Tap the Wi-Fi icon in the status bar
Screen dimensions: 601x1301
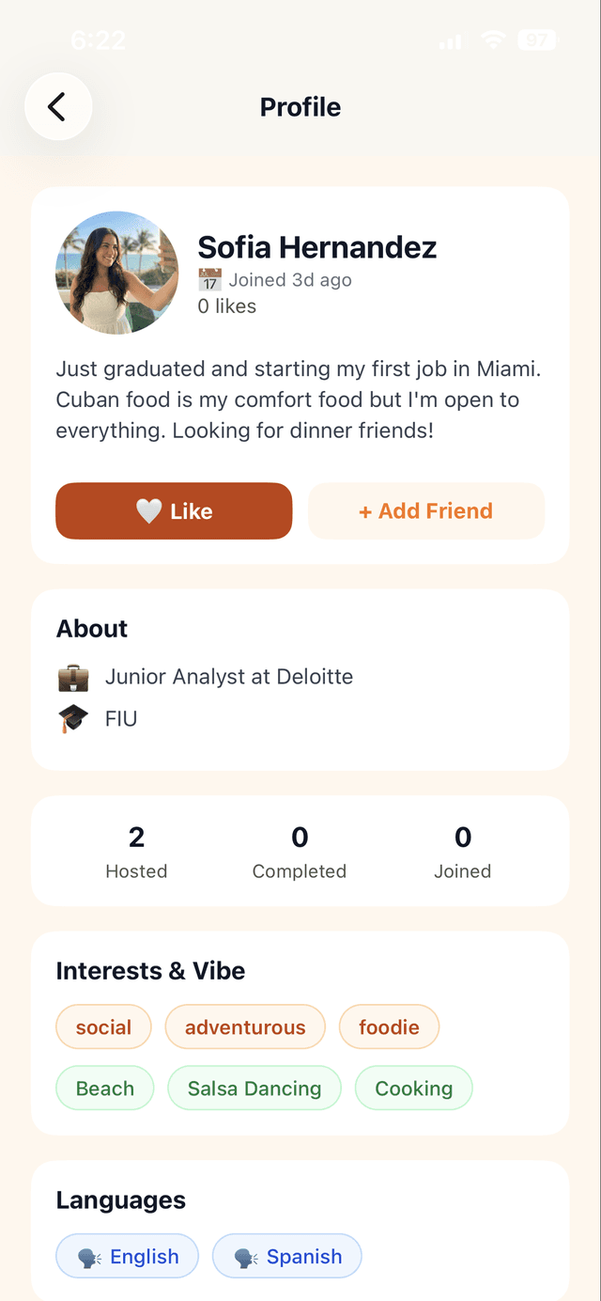coord(492,40)
